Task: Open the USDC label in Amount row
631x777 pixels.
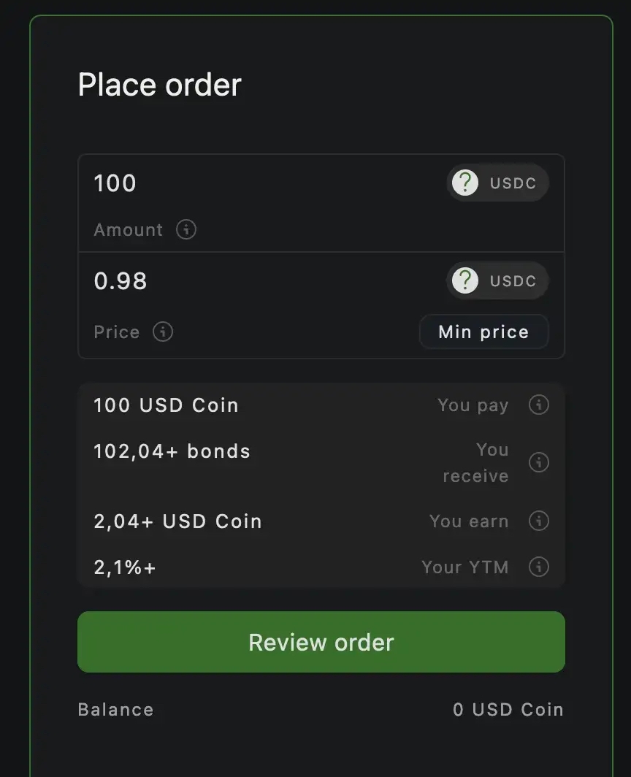Action: [x=513, y=183]
